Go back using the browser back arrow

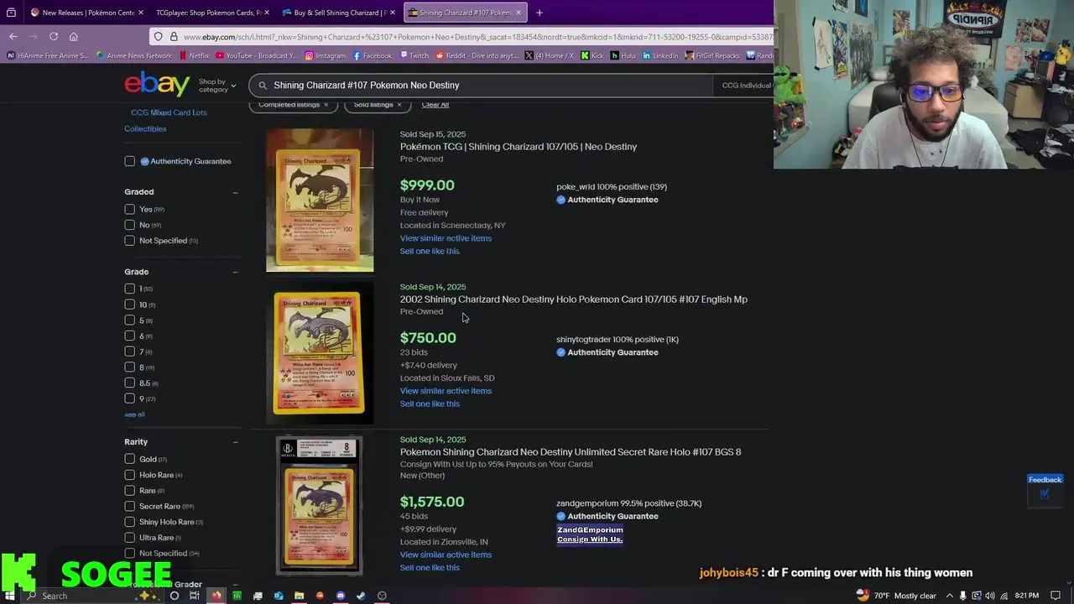13,36
